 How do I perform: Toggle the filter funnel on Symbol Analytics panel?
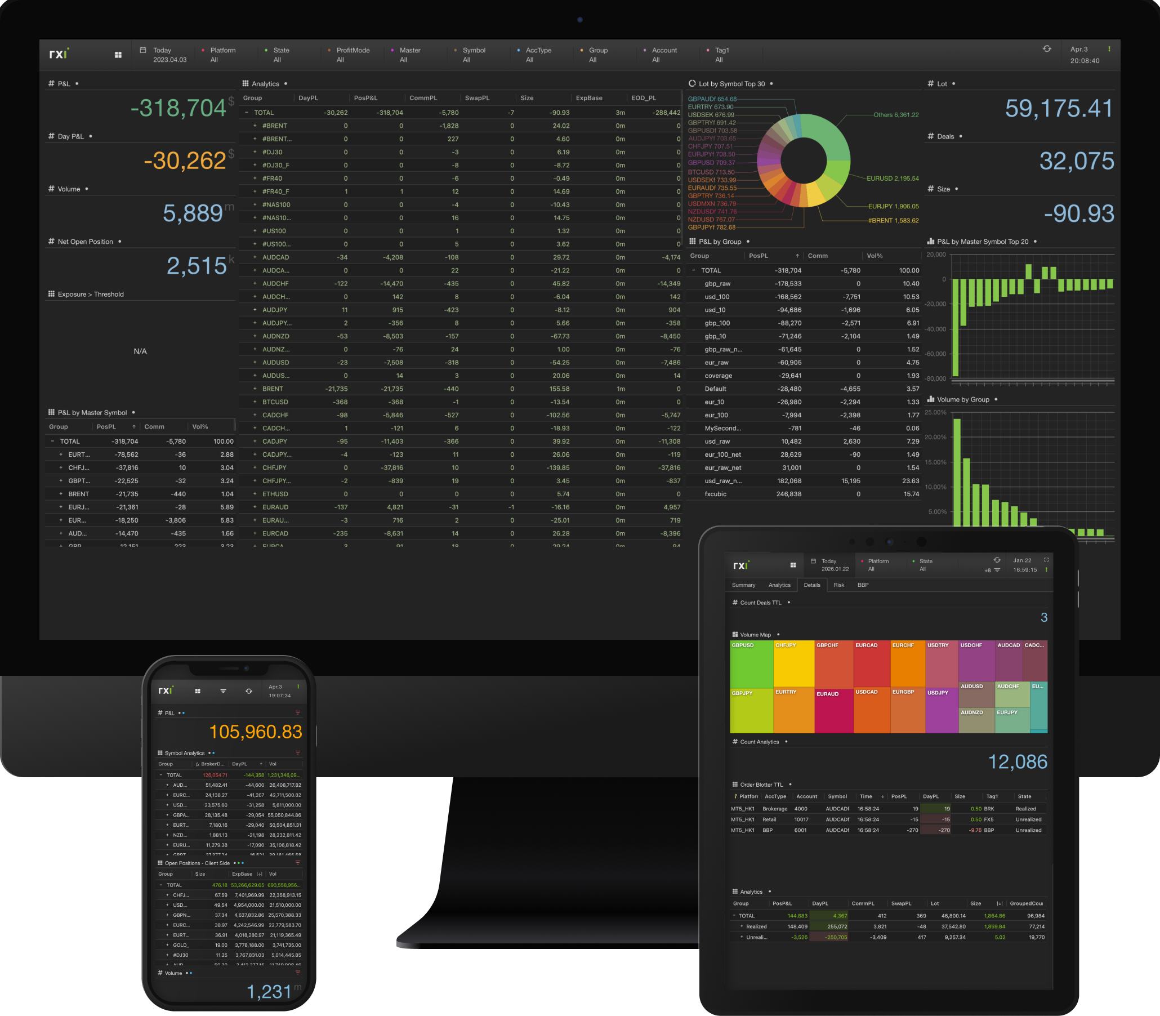(x=297, y=753)
